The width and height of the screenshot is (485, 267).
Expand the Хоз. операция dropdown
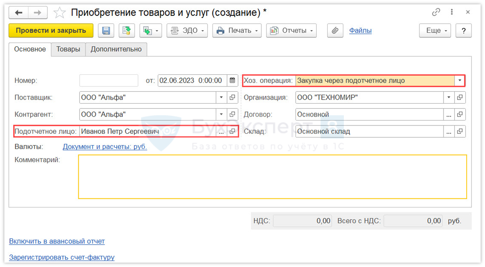click(x=460, y=80)
